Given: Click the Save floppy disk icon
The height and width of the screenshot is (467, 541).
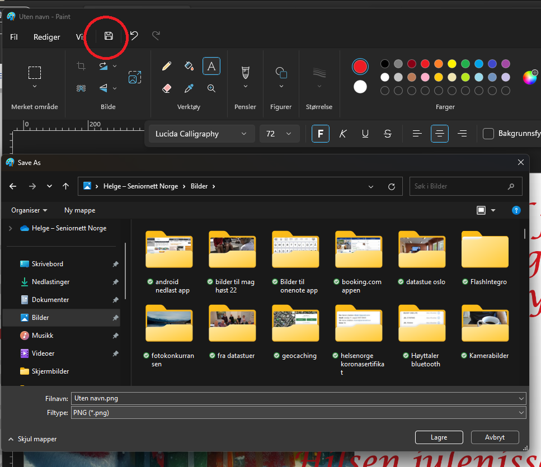Looking at the screenshot, I should 109,36.
